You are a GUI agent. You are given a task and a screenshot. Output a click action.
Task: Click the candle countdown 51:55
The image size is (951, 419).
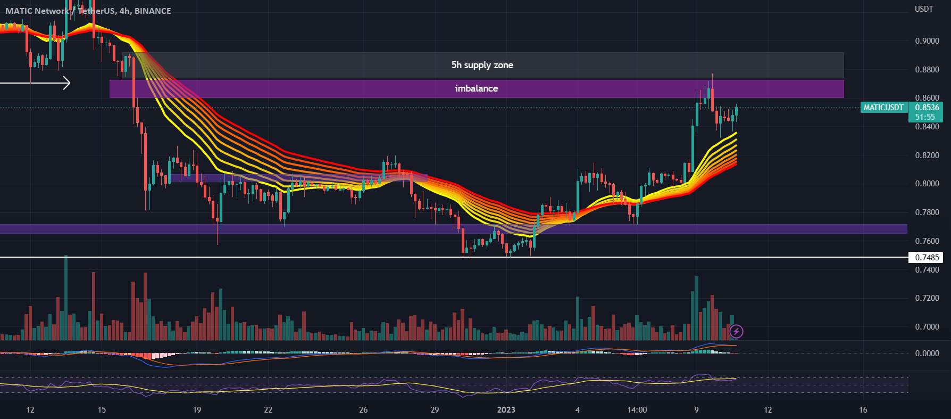925,117
